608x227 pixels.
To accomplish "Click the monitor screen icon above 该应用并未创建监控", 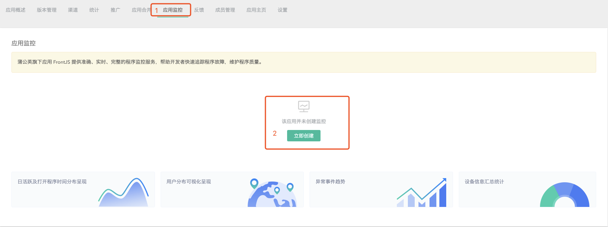I will point(304,106).
